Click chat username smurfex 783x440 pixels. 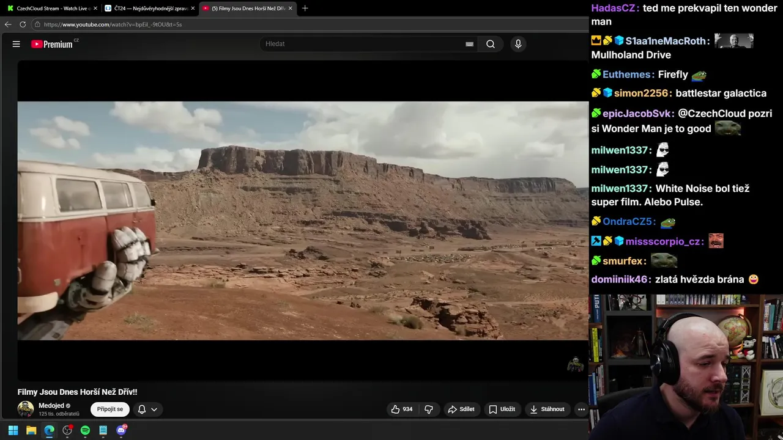623,261
